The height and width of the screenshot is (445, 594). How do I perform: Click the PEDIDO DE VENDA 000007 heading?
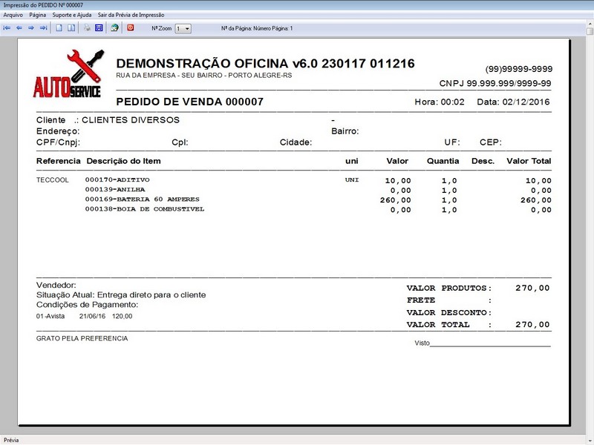pos(190,102)
